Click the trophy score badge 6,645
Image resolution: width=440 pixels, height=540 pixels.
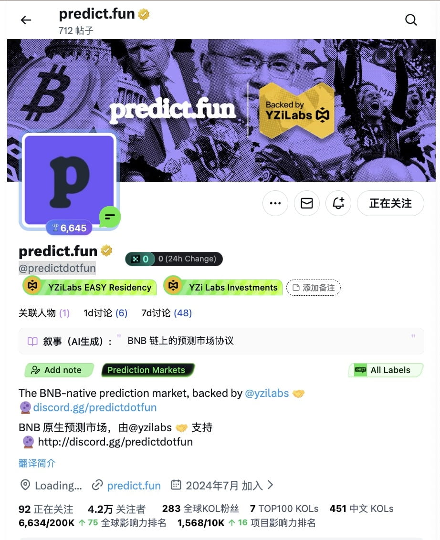[x=69, y=228]
